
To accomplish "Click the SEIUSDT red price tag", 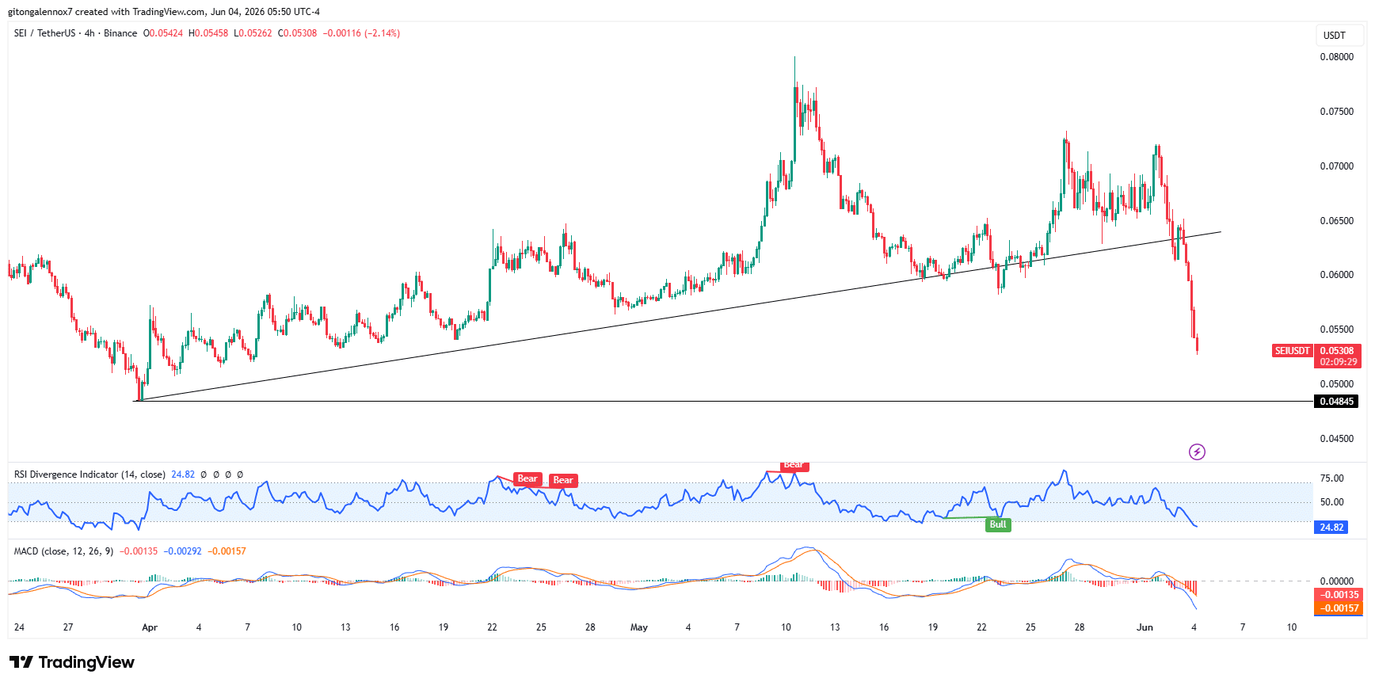I will 1292,350.
